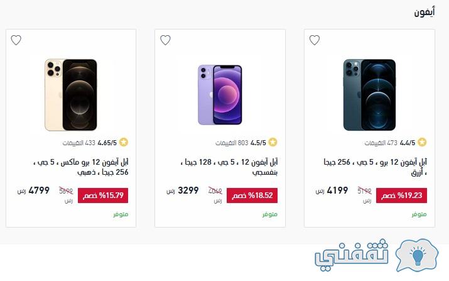Add gold iPhone 12 Pro Max to wishlist

pyautogui.click(x=16, y=40)
